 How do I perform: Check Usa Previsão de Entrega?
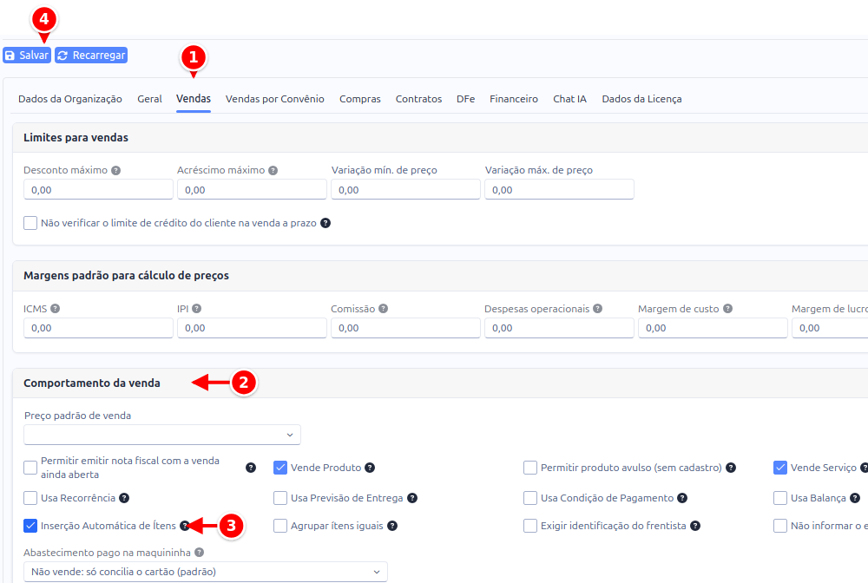point(280,498)
